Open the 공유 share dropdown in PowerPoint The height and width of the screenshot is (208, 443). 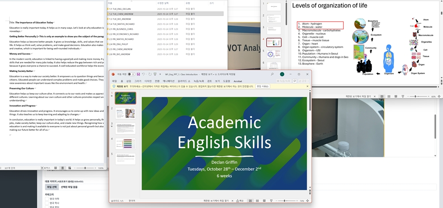[306, 81]
